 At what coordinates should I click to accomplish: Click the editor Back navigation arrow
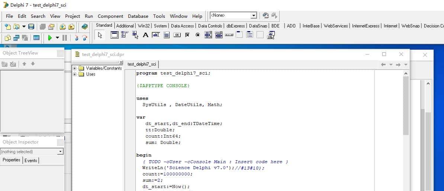[383, 65]
